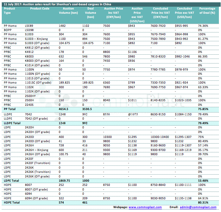Click the admin@commoplast.com email link

click(x=197, y=207)
